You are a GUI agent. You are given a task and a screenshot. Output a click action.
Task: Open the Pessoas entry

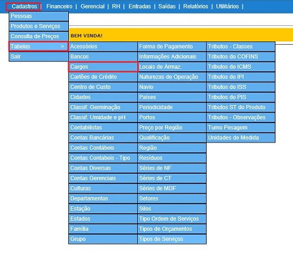(x=38, y=16)
